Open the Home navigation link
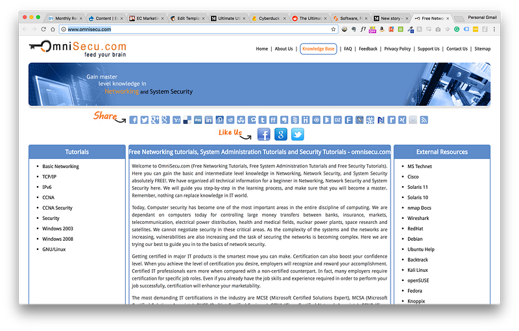The height and width of the screenshot is (331, 519). click(262, 49)
